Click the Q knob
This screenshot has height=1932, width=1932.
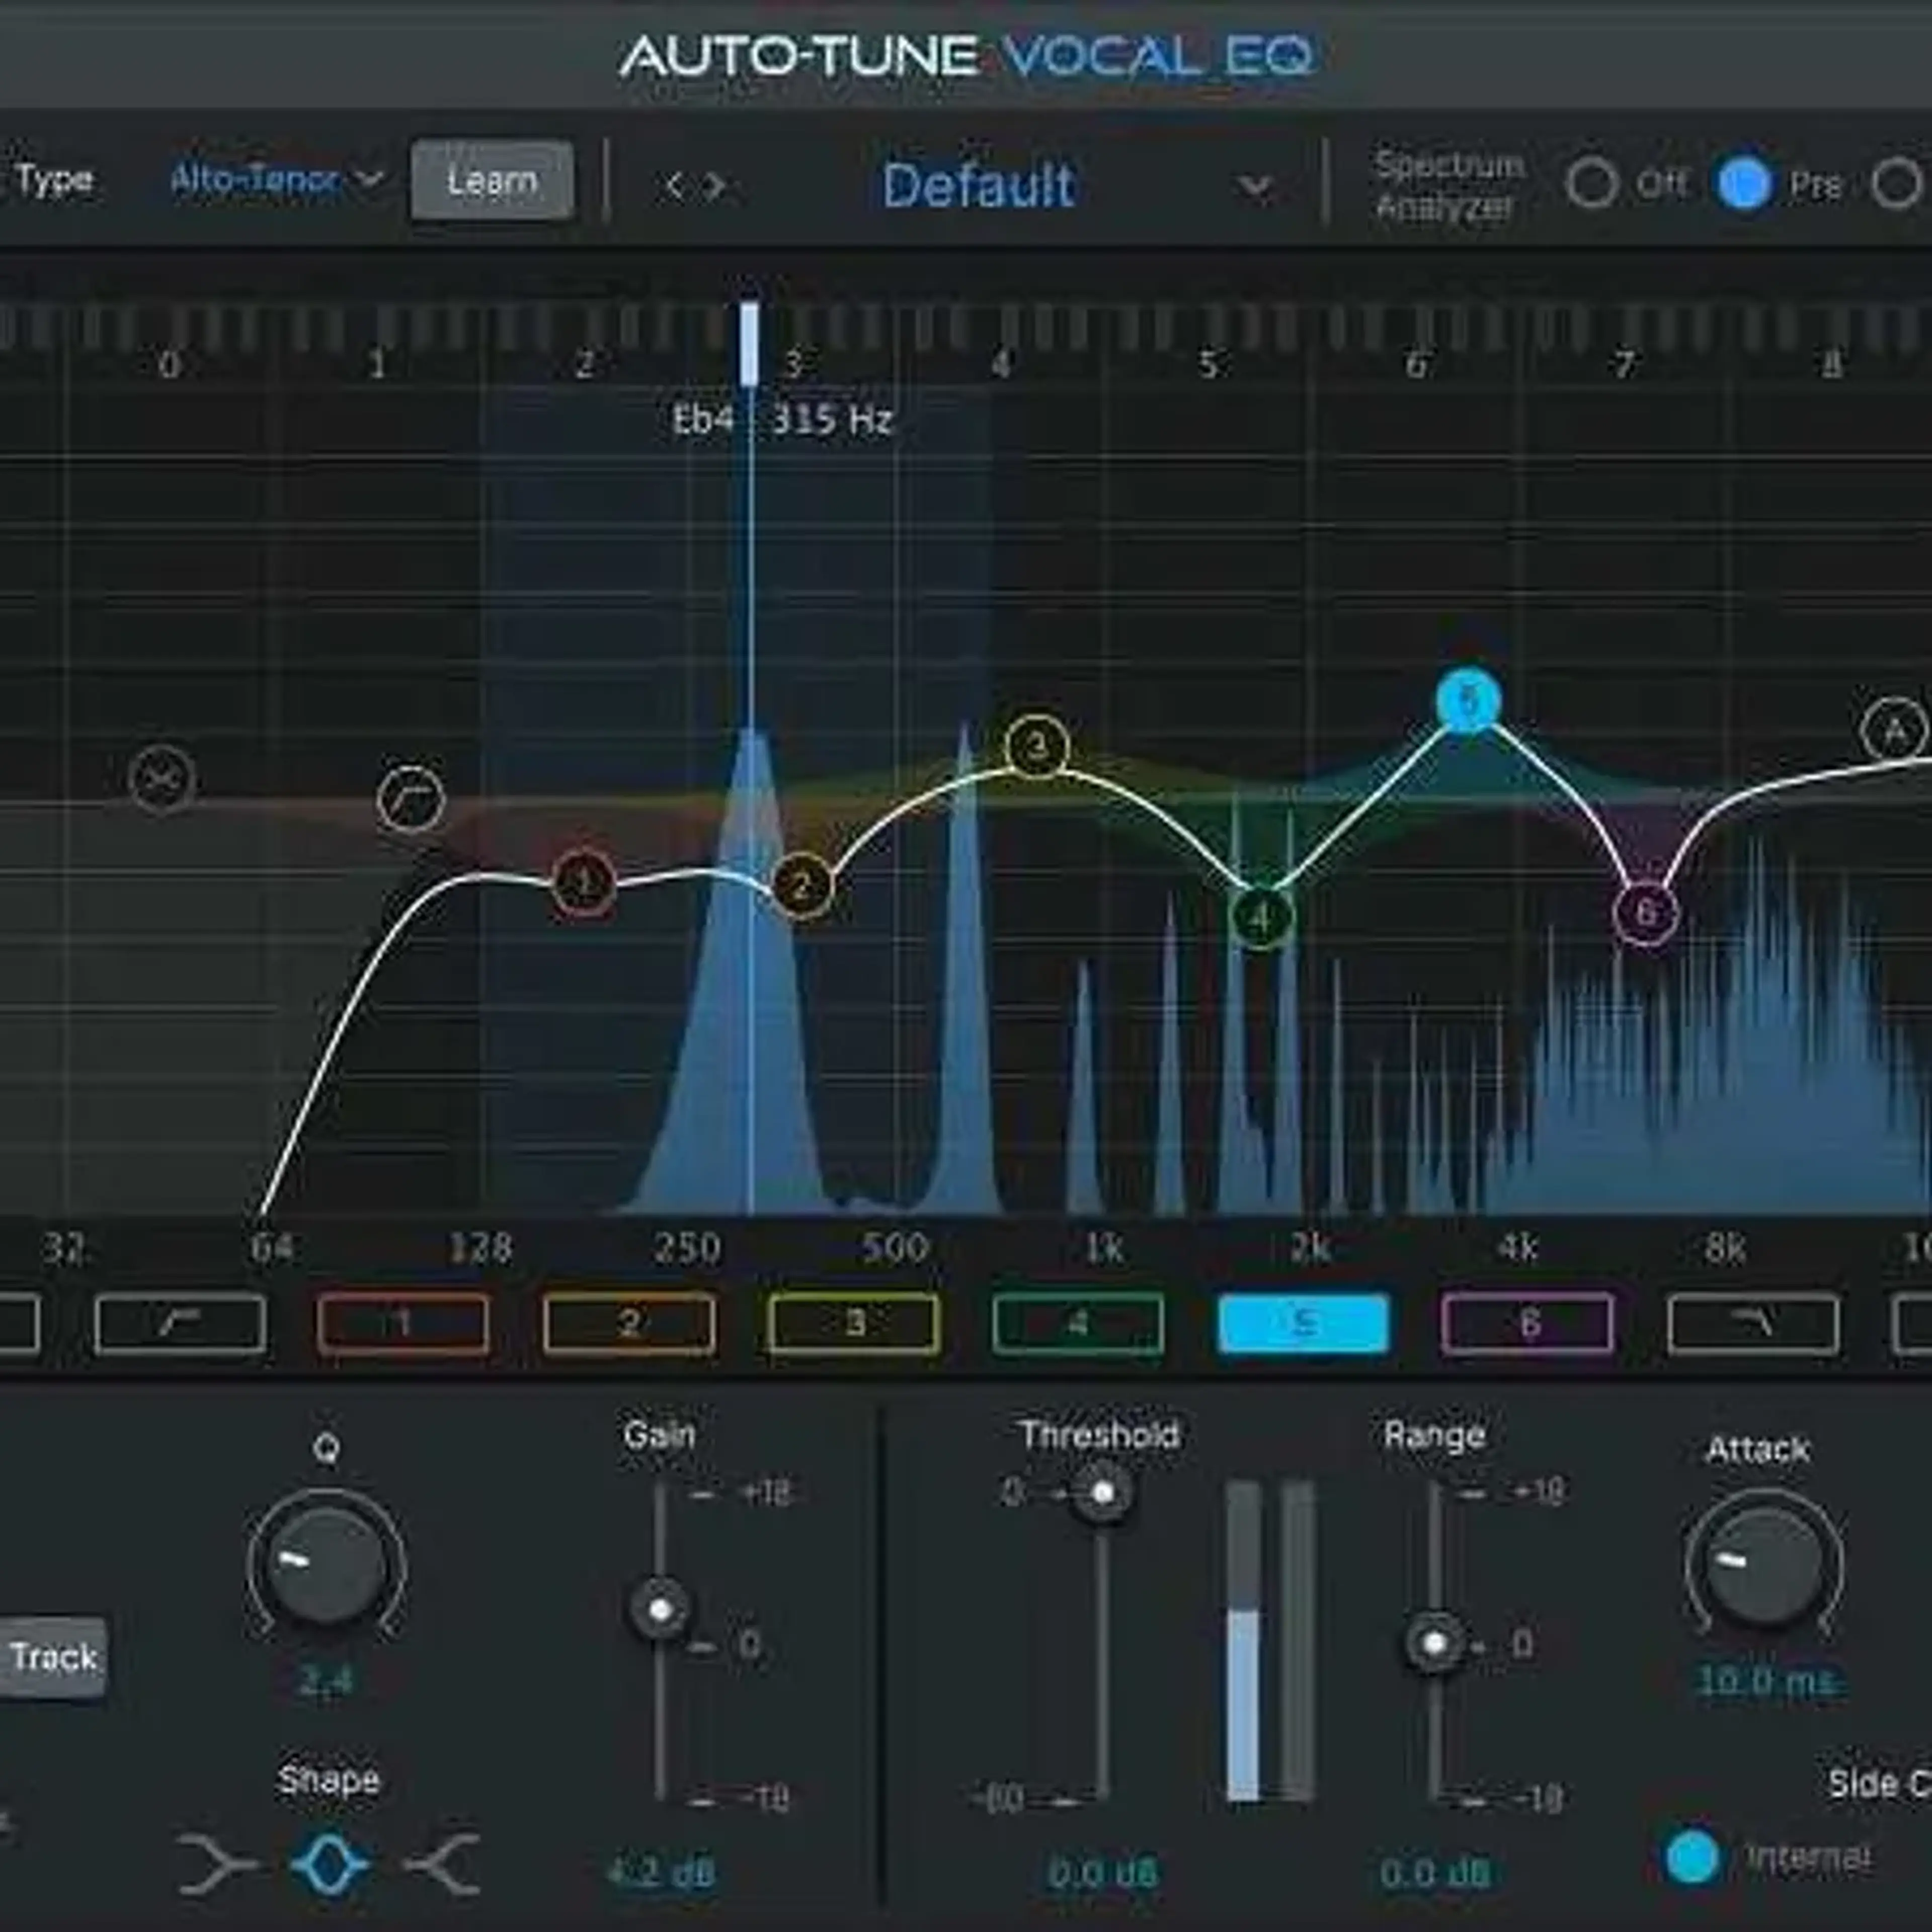(x=326, y=1565)
